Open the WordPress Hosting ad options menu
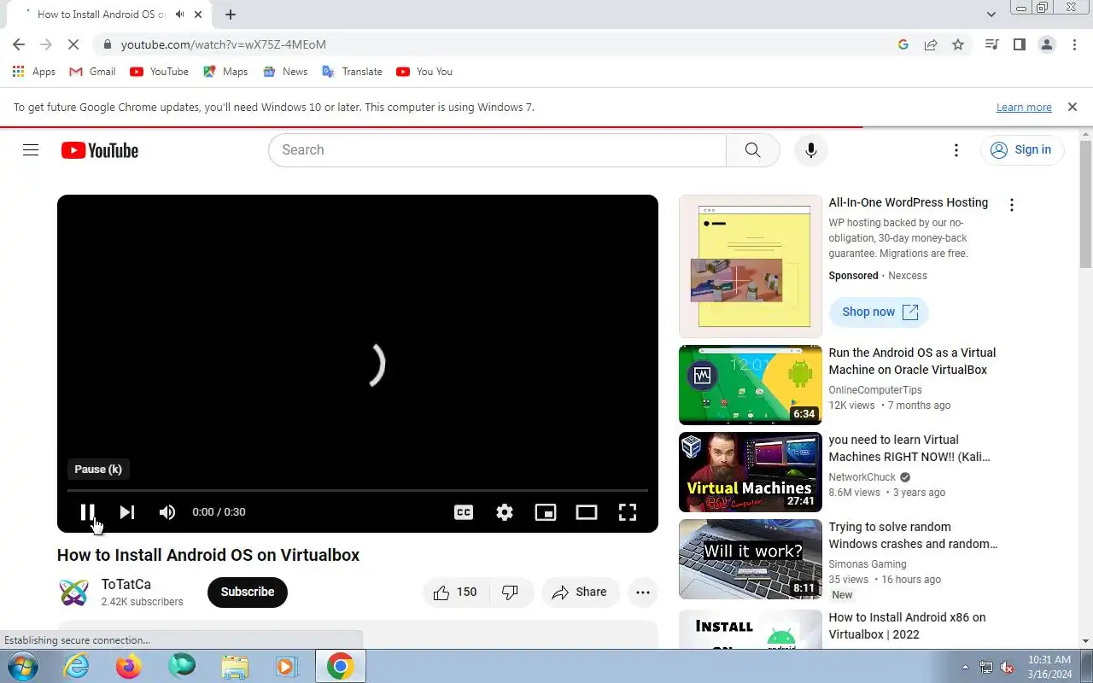Viewport: 1093px width, 683px height. (x=1012, y=205)
